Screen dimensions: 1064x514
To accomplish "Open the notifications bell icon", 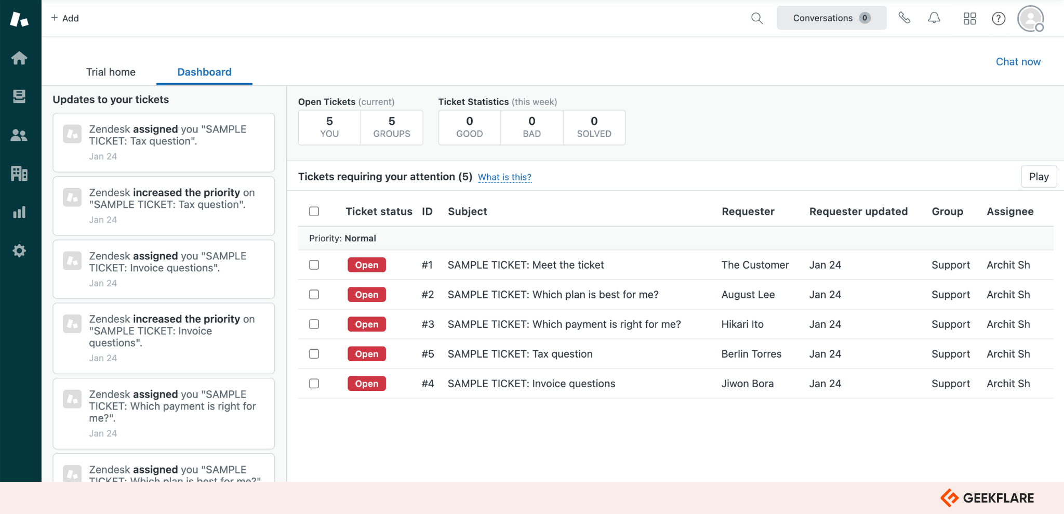I will [934, 18].
